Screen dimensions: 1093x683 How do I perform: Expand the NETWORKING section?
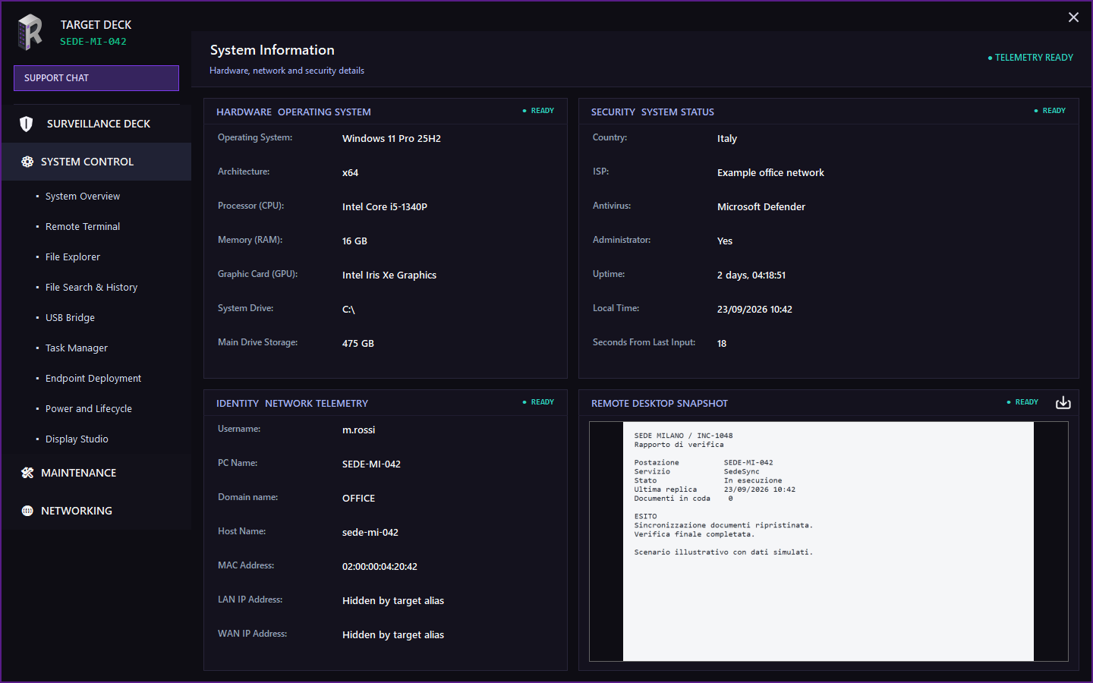(x=96, y=511)
